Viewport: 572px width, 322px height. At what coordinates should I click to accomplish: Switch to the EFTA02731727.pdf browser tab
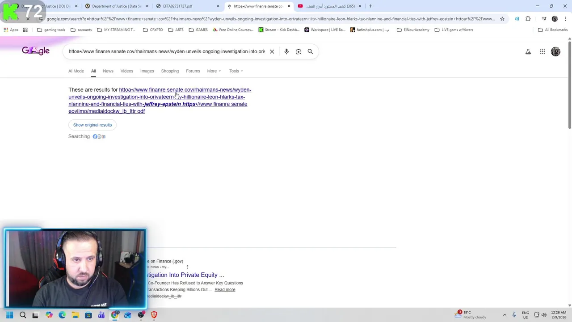[x=188, y=6]
